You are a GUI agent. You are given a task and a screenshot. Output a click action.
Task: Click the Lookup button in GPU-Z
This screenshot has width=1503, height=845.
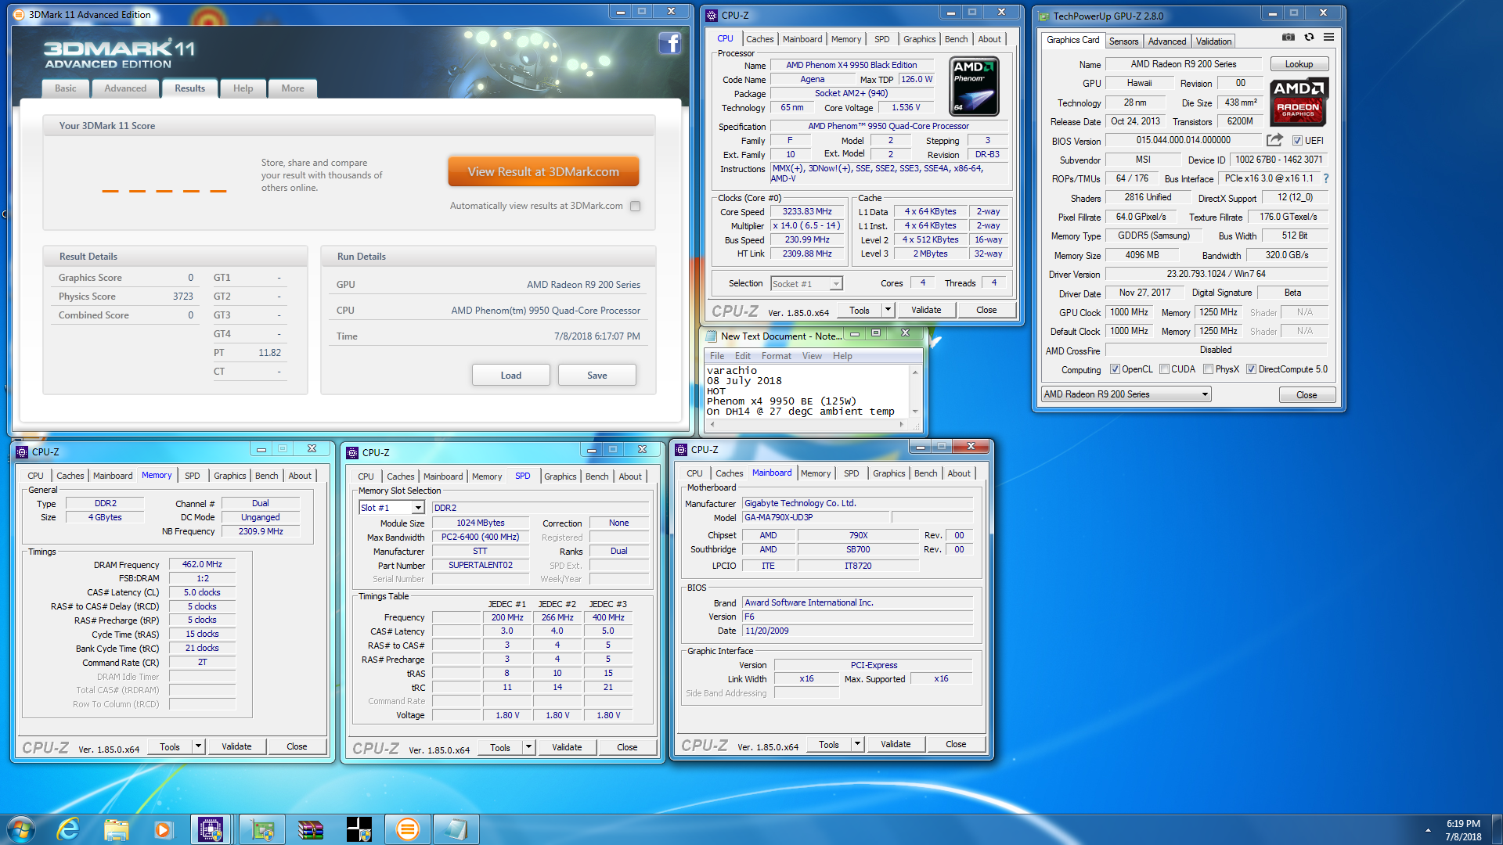pyautogui.click(x=1299, y=64)
